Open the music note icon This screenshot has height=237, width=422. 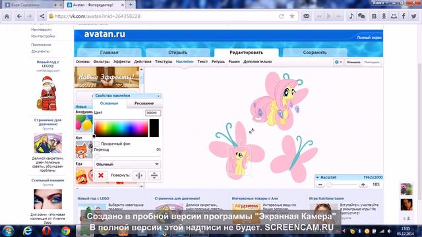351,16
